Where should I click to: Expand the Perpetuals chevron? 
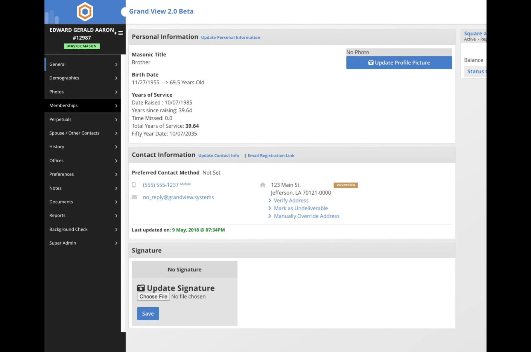tap(116, 119)
